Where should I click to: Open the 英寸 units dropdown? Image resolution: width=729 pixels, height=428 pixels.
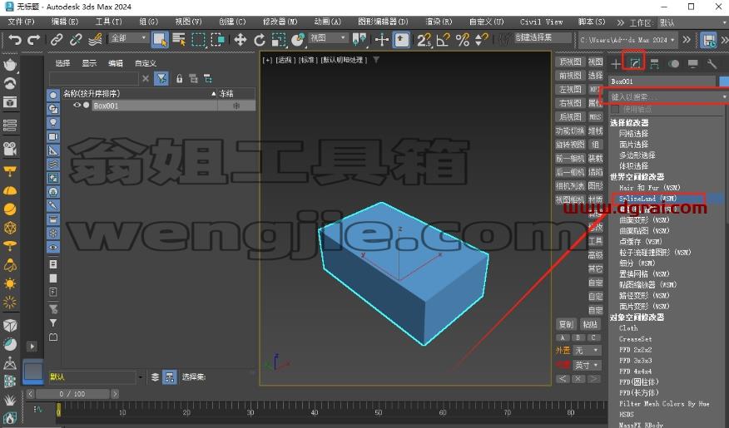click(588, 366)
